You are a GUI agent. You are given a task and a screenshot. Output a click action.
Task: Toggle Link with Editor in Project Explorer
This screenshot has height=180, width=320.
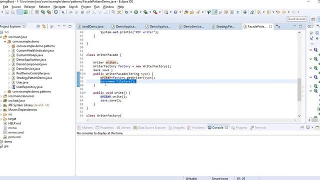pyautogui.click(x=44, y=26)
